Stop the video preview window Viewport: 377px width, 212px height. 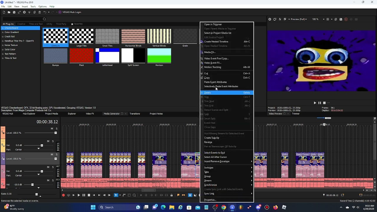click(324, 103)
